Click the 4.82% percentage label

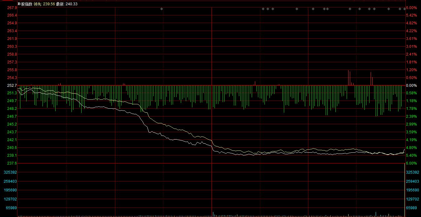(x=411, y=23)
